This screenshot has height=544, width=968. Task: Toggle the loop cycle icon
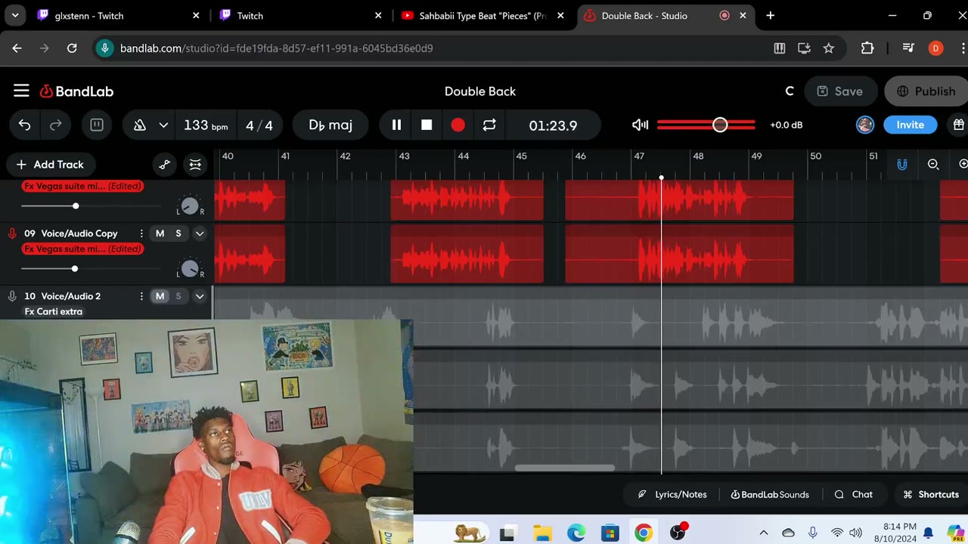(489, 125)
